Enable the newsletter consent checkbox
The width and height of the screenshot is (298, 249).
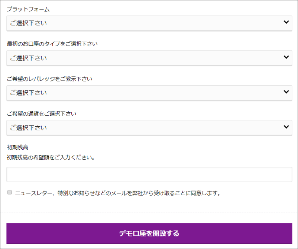10,192
